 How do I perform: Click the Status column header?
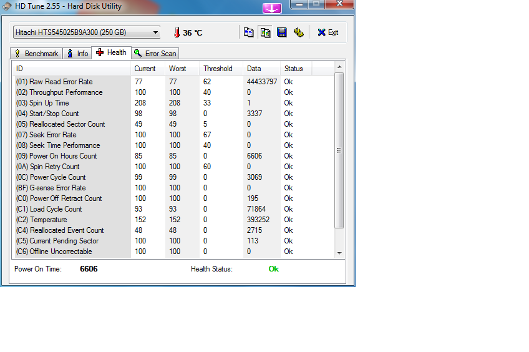coord(296,69)
